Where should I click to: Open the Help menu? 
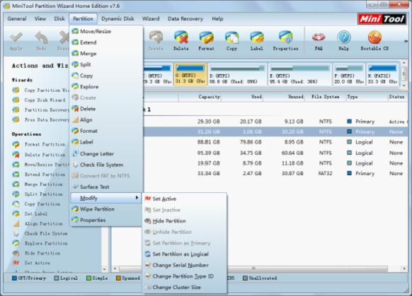[217, 19]
